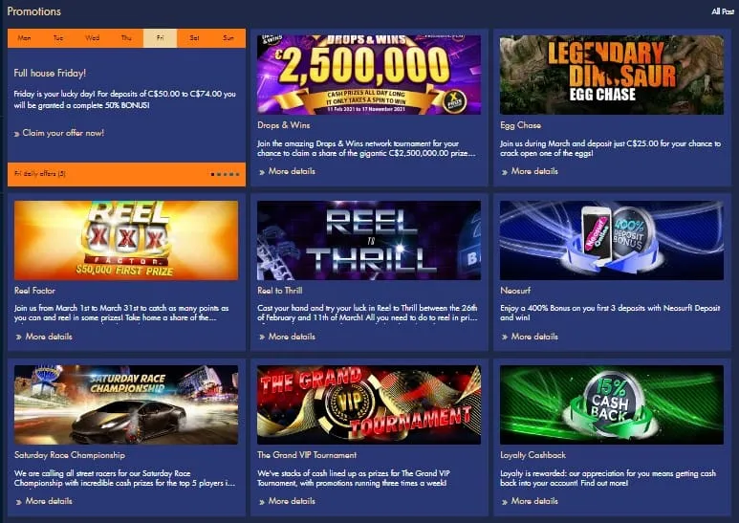Select the first carousel dot in Fri daily offers
This screenshot has height=523, width=739.
(212, 174)
